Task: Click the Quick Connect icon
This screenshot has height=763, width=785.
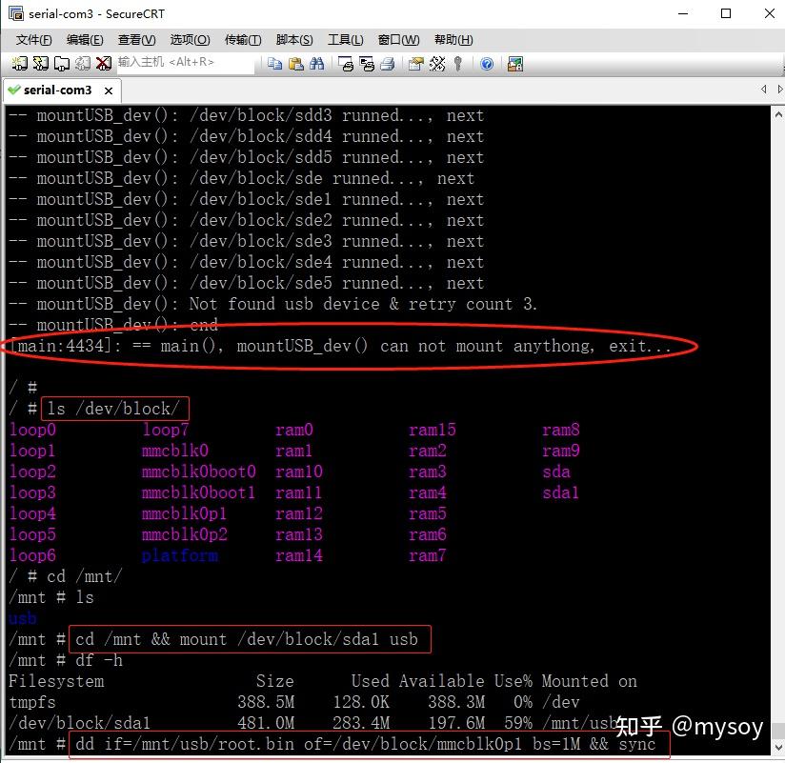Action: (41, 63)
